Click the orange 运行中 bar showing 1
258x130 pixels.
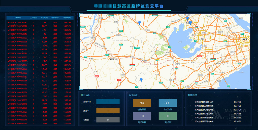pyautogui.click(x=108, y=111)
